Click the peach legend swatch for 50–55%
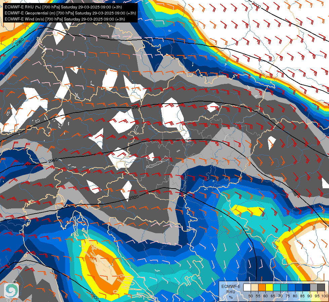Screen dimensions: 329x302 point(254,287)
